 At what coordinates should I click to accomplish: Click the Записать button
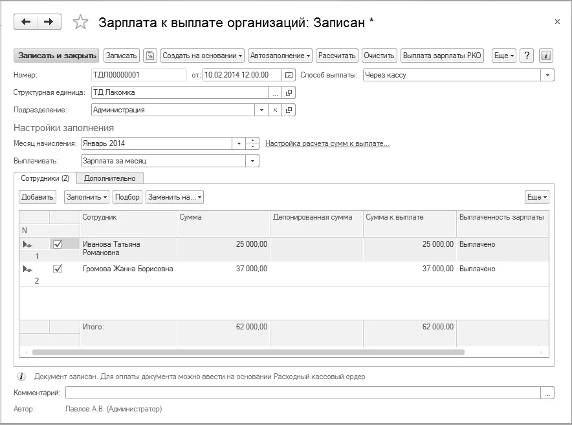[122, 56]
